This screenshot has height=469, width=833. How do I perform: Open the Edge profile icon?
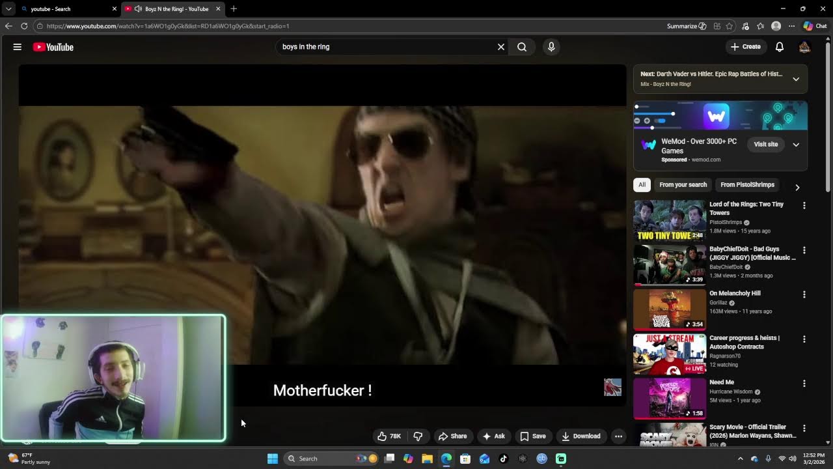coord(776,26)
